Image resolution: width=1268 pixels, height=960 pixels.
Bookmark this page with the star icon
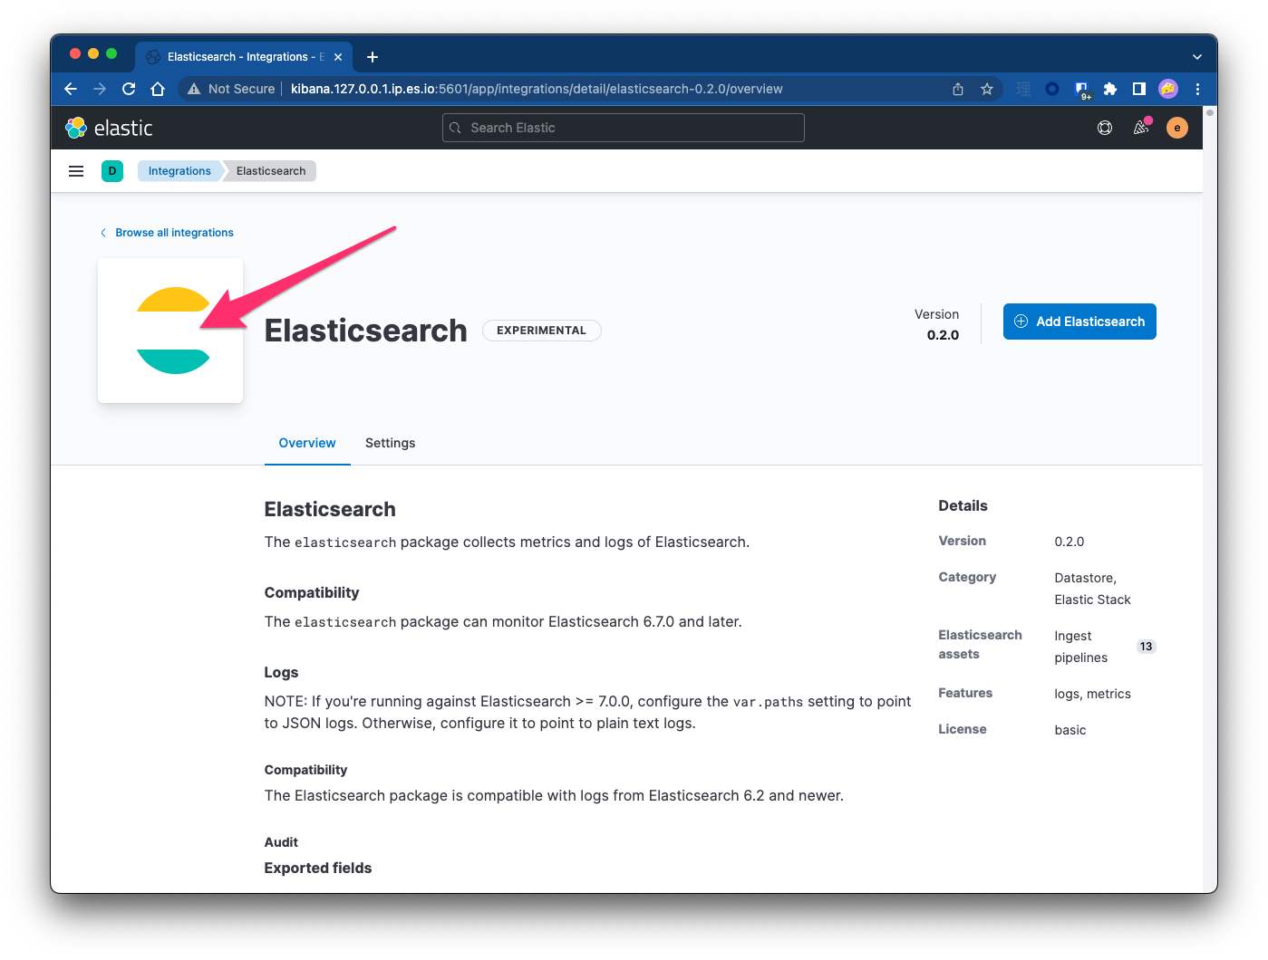coord(987,89)
